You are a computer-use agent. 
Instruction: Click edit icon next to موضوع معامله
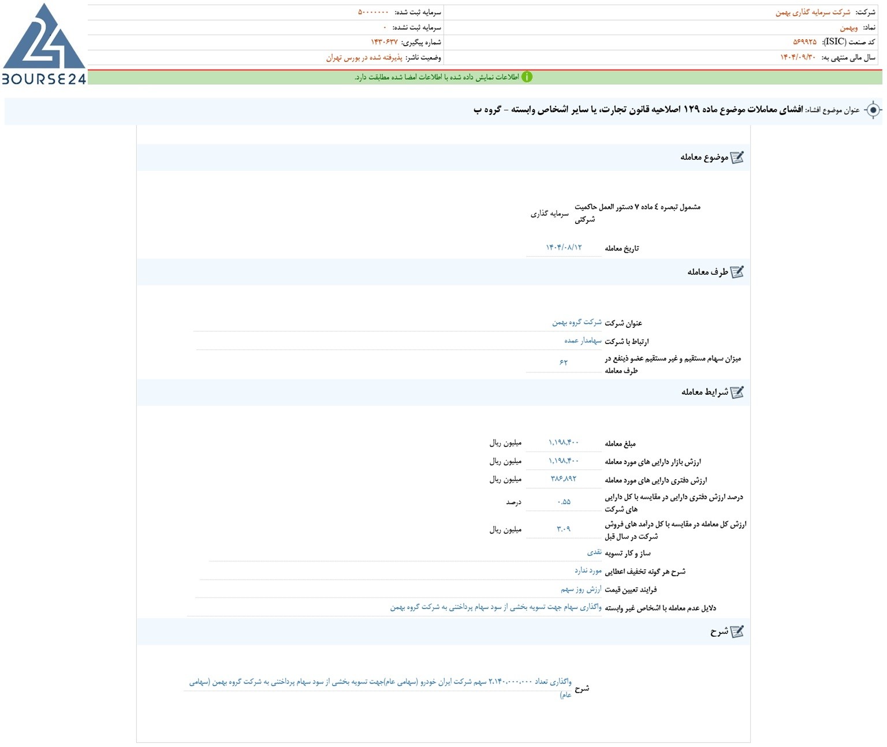pyautogui.click(x=737, y=158)
